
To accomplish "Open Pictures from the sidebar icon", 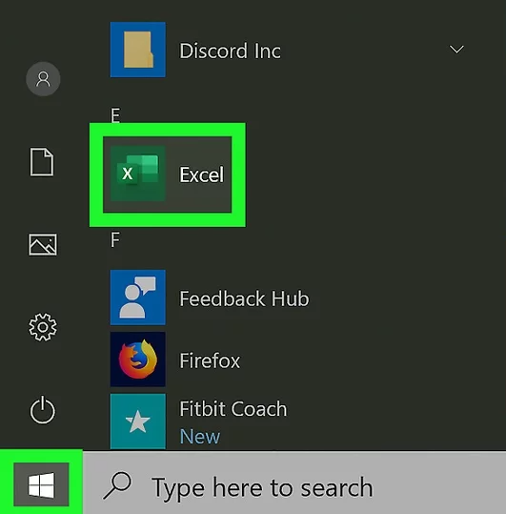I will (x=43, y=244).
